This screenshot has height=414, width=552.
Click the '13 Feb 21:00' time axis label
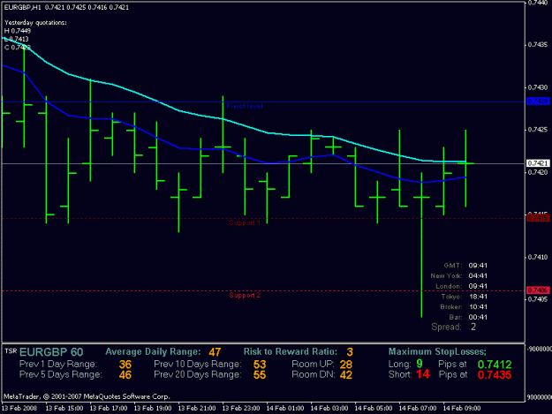coord(197,409)
